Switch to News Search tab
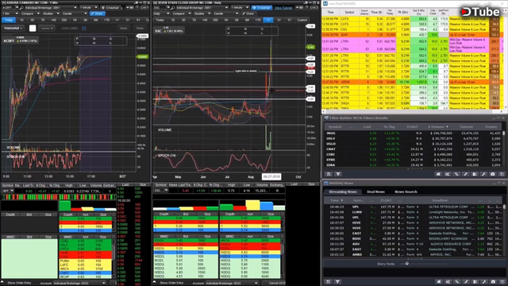Image resolution: width=508 pixels, height=286 pixels. (x=406, y=191)
